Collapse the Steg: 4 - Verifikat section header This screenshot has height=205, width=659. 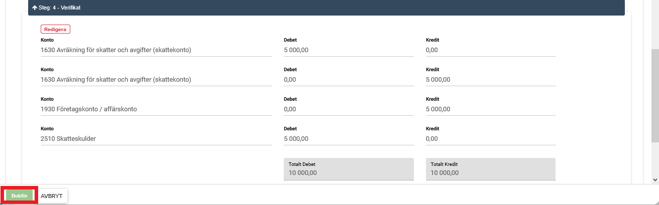326,8
